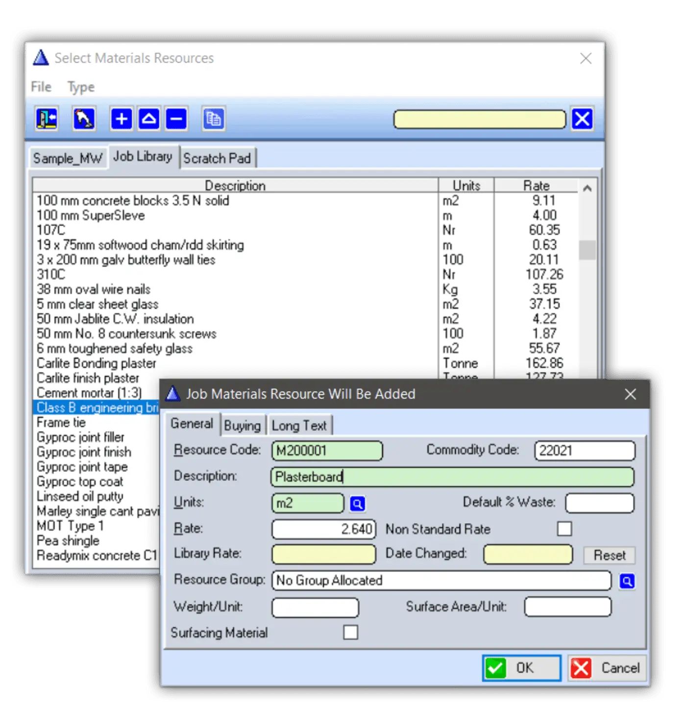Select the "Pea shingle" row

coord(97,540)
